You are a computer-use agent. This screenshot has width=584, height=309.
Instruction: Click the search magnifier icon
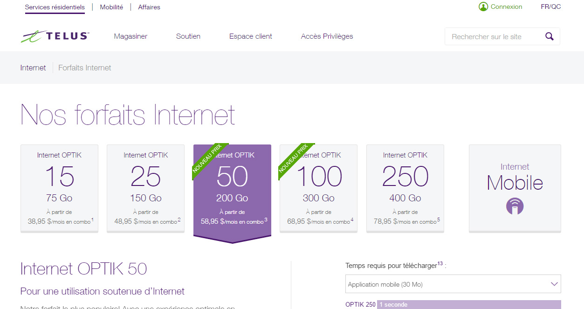tap(550, 36)
